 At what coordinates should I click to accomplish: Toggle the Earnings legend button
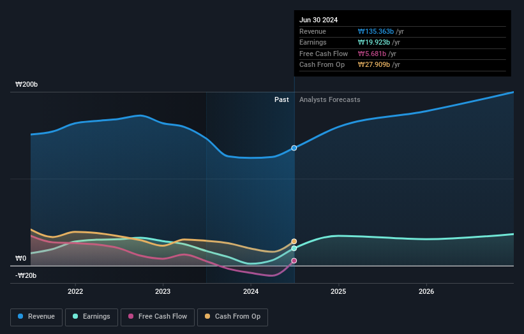coord(91,317)
